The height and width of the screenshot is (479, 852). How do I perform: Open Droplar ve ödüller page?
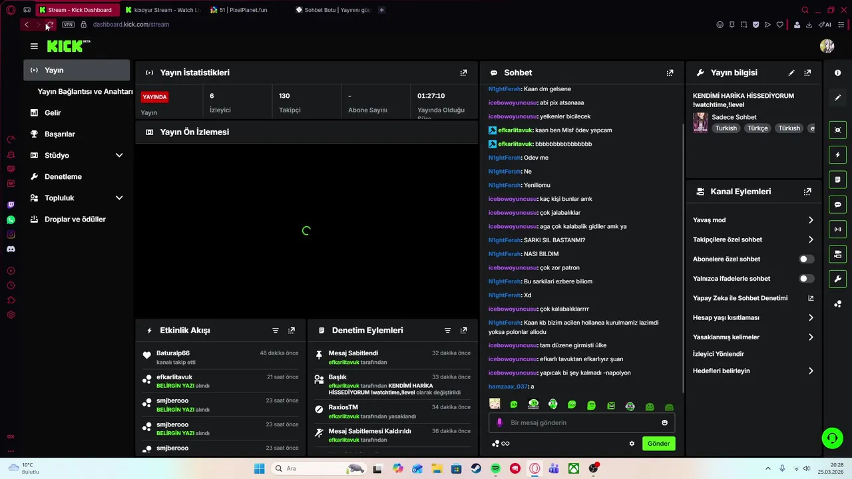pyautogui.click(x=77, y=219)
